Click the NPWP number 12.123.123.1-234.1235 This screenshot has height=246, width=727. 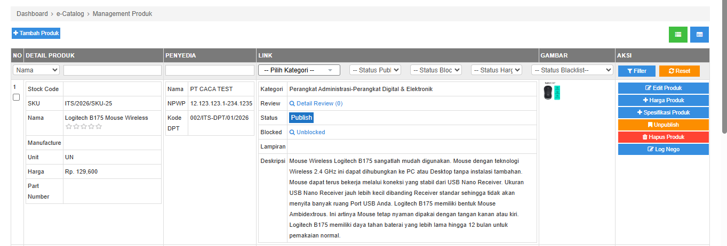(x=221, y=103)
